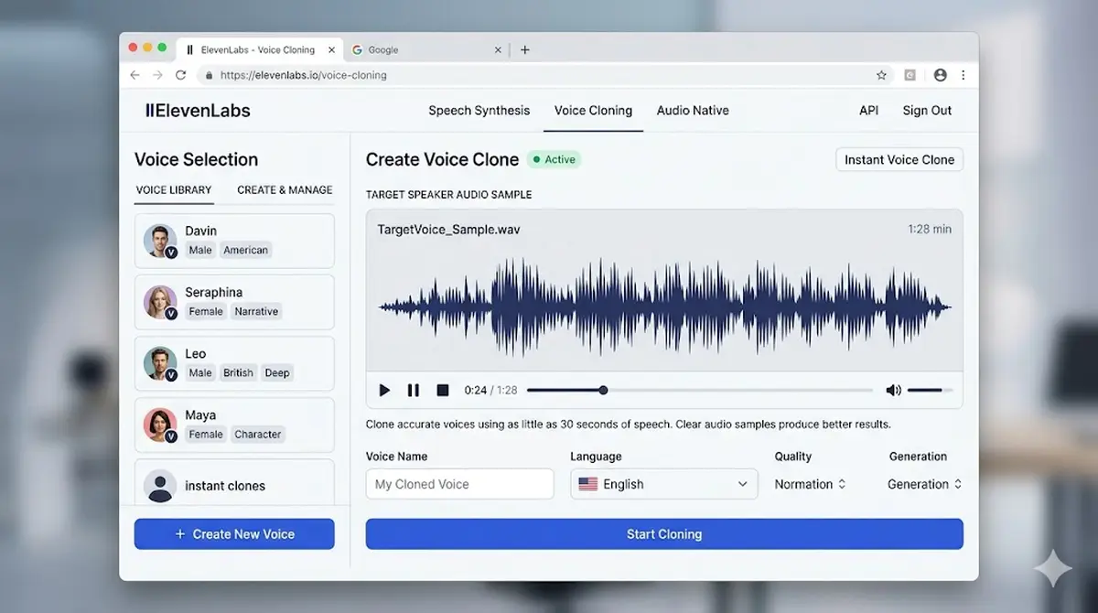Select Davin's avatar
Viewport: 1098px width, 613px height.
[x=160, y=241]
